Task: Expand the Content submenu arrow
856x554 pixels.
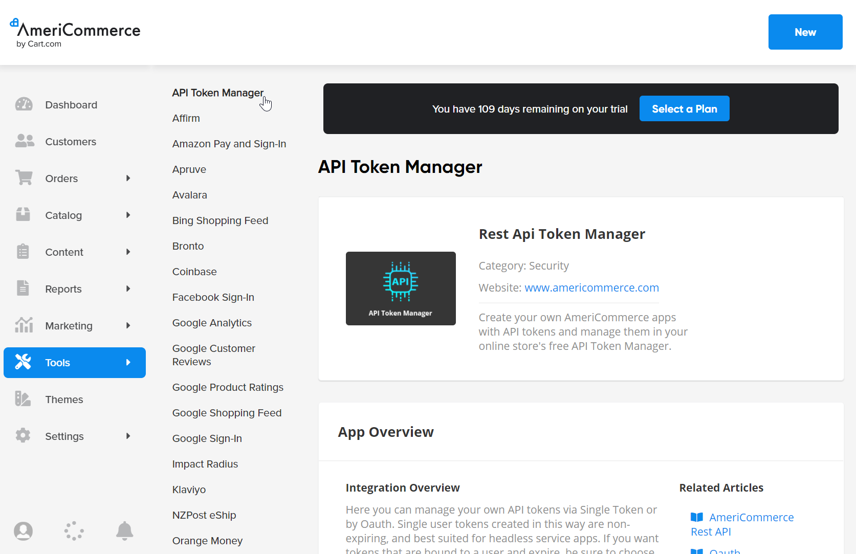Action: (128, 252)
